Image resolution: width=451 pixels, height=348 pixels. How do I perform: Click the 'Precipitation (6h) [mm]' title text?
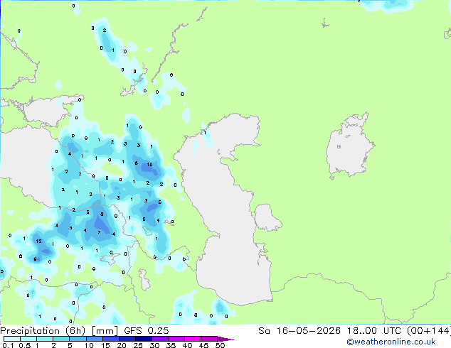[59, 331]
